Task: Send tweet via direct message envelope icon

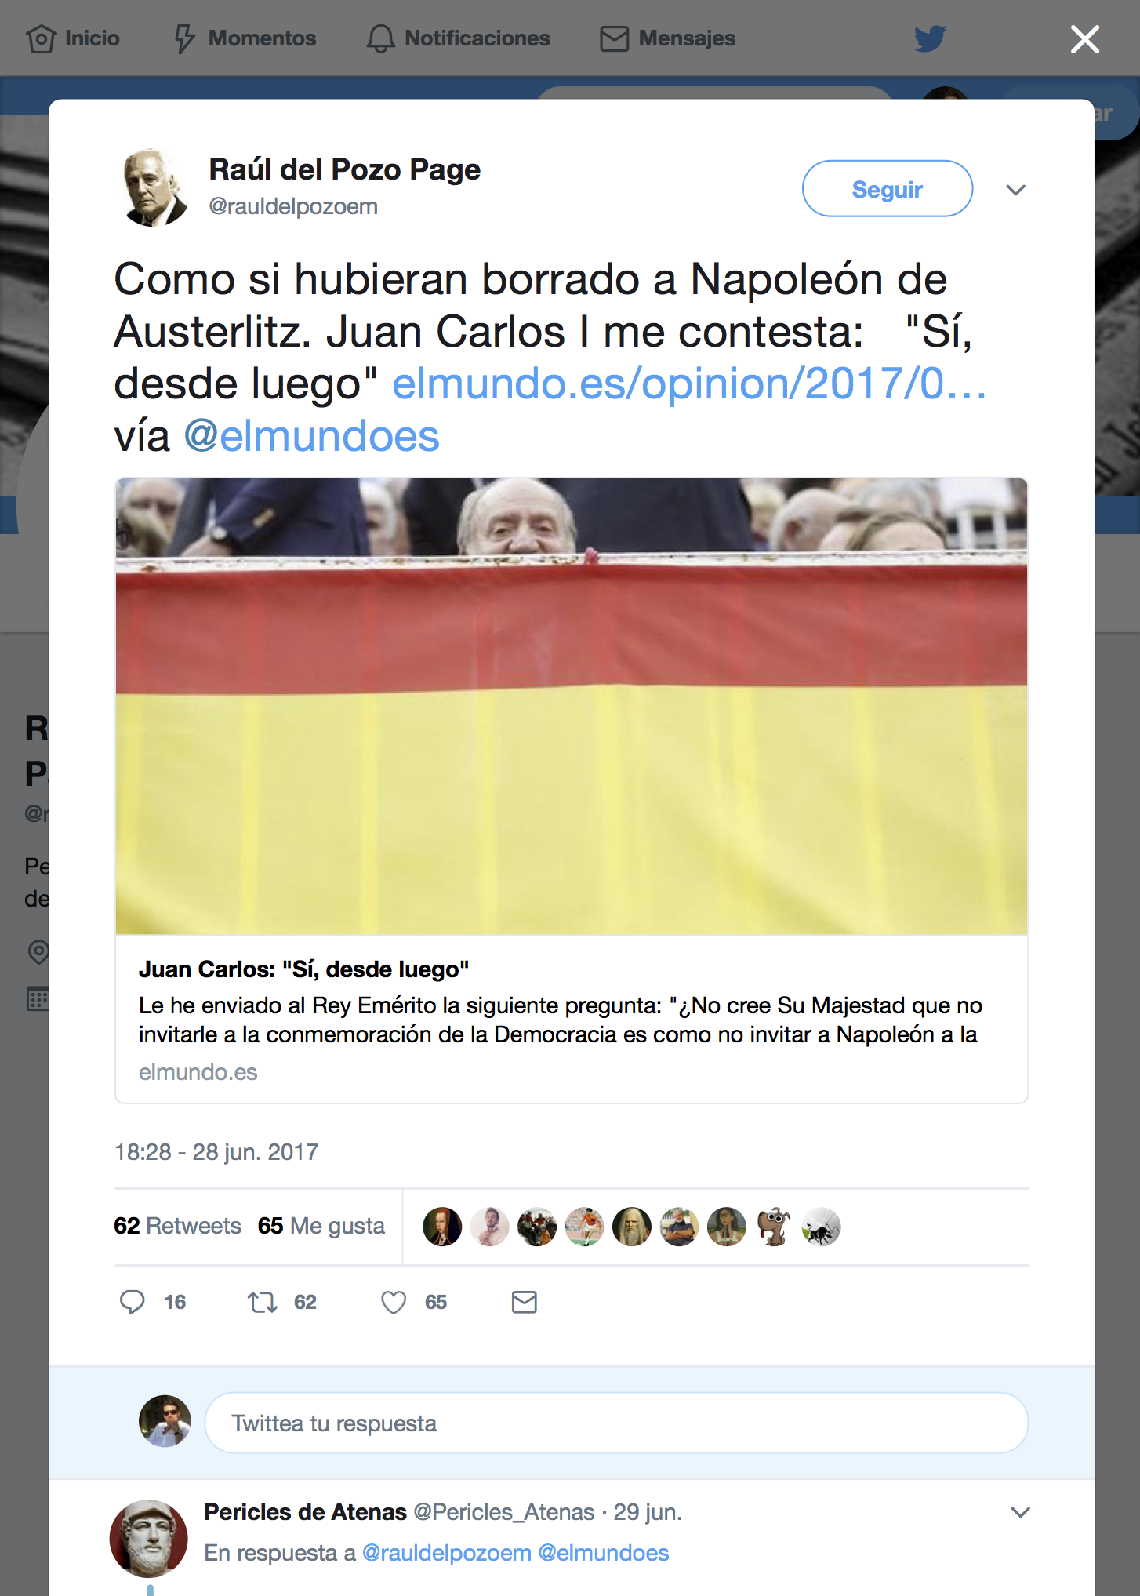Action: coord(524,1302)
